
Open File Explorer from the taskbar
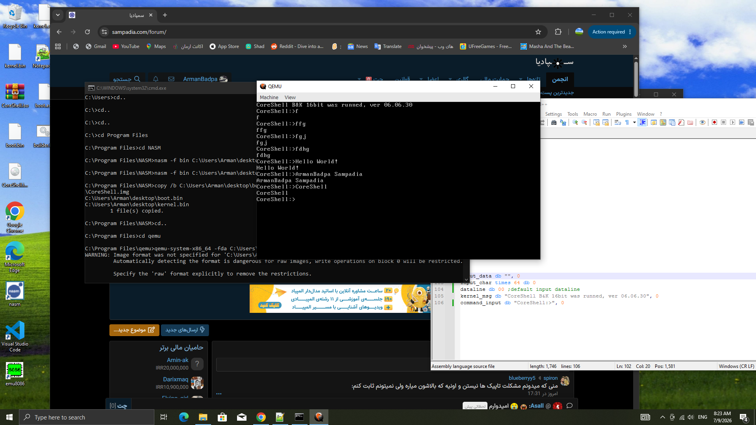[203, 417]
